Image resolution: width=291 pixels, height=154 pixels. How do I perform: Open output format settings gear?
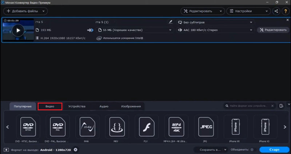[x=76, y=150]
